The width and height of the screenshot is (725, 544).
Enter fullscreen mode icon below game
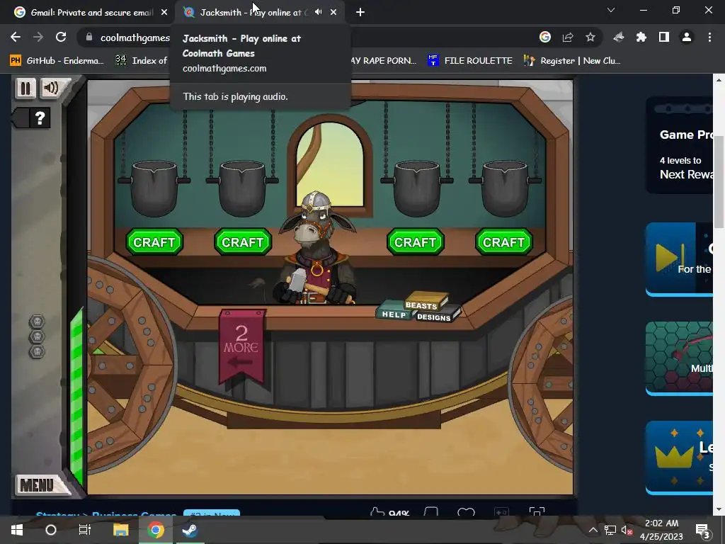coord(537,511)
